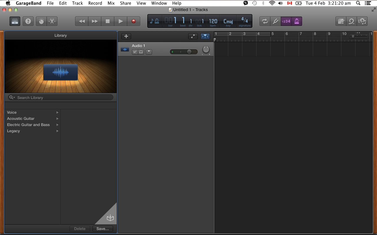Expand the Electric Guitar and Bass arrow
377x235 pixels.
tap(57, 125)
